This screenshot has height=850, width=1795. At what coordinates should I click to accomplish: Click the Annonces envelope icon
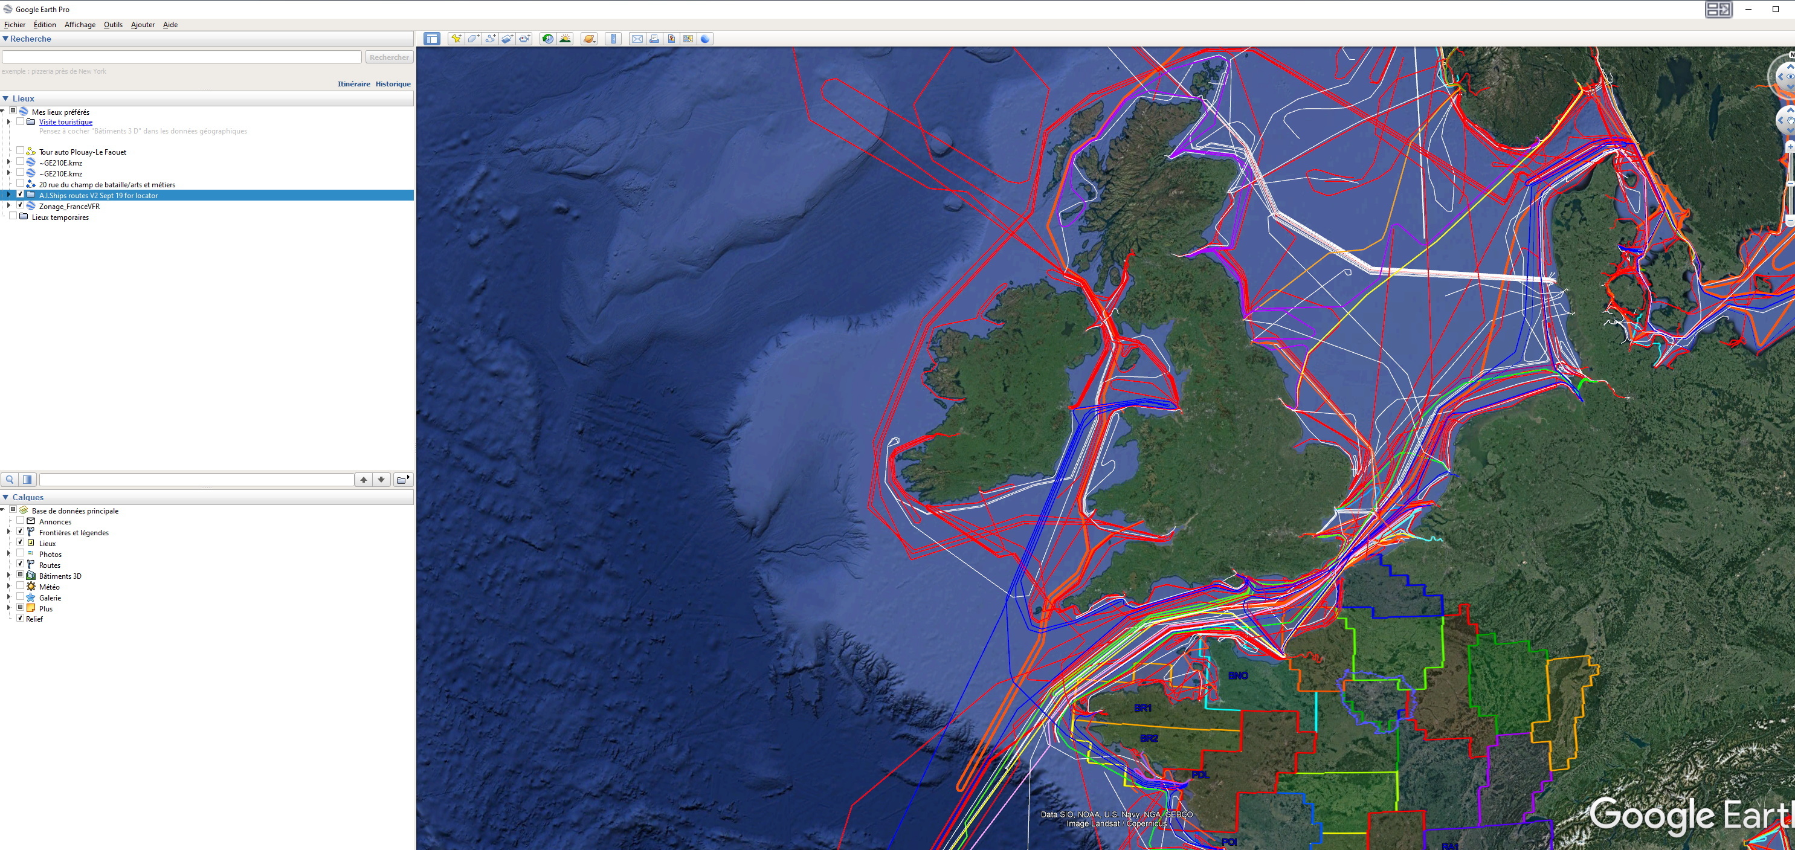(31, 521)
